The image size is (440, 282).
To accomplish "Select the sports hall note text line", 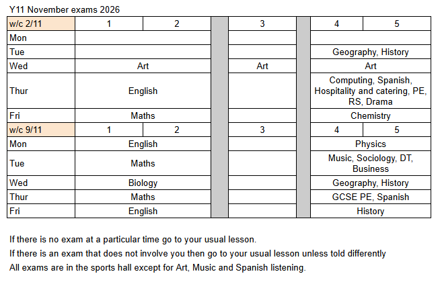I will click(157, 267).
